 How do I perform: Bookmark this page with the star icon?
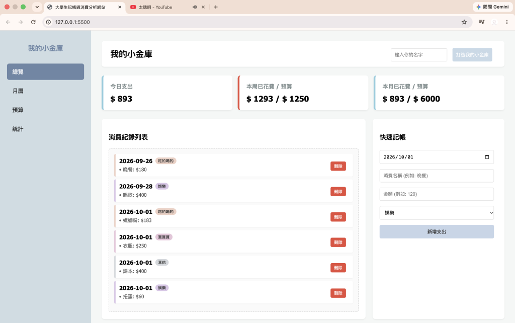(x=464, y=22)
